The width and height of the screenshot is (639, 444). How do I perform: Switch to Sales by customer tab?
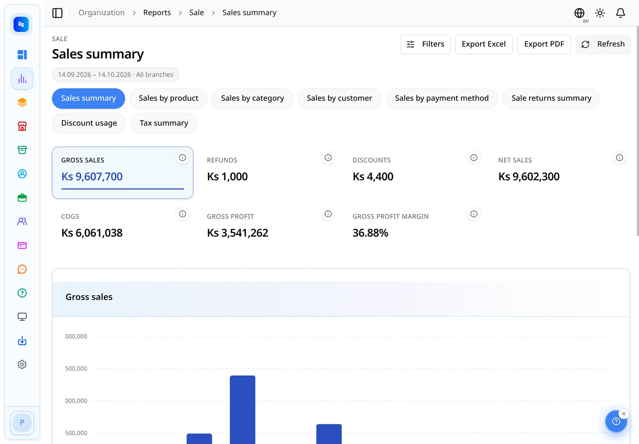tap(339, 98)
